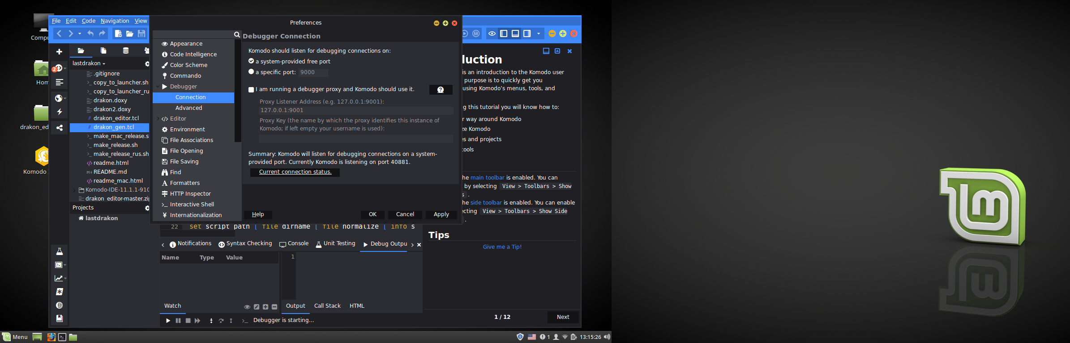Open the pane layout dropdown arrow in toolbar
The height and width of the screenshot is (343, 1070).
pos(539,34)
